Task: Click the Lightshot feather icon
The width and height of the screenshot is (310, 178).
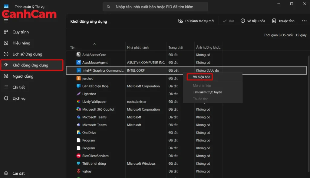Action: coord(78,94)
